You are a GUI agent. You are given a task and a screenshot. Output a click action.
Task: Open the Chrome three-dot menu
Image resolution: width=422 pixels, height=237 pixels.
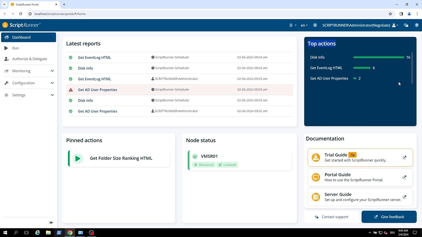click(x=417, y=14)
